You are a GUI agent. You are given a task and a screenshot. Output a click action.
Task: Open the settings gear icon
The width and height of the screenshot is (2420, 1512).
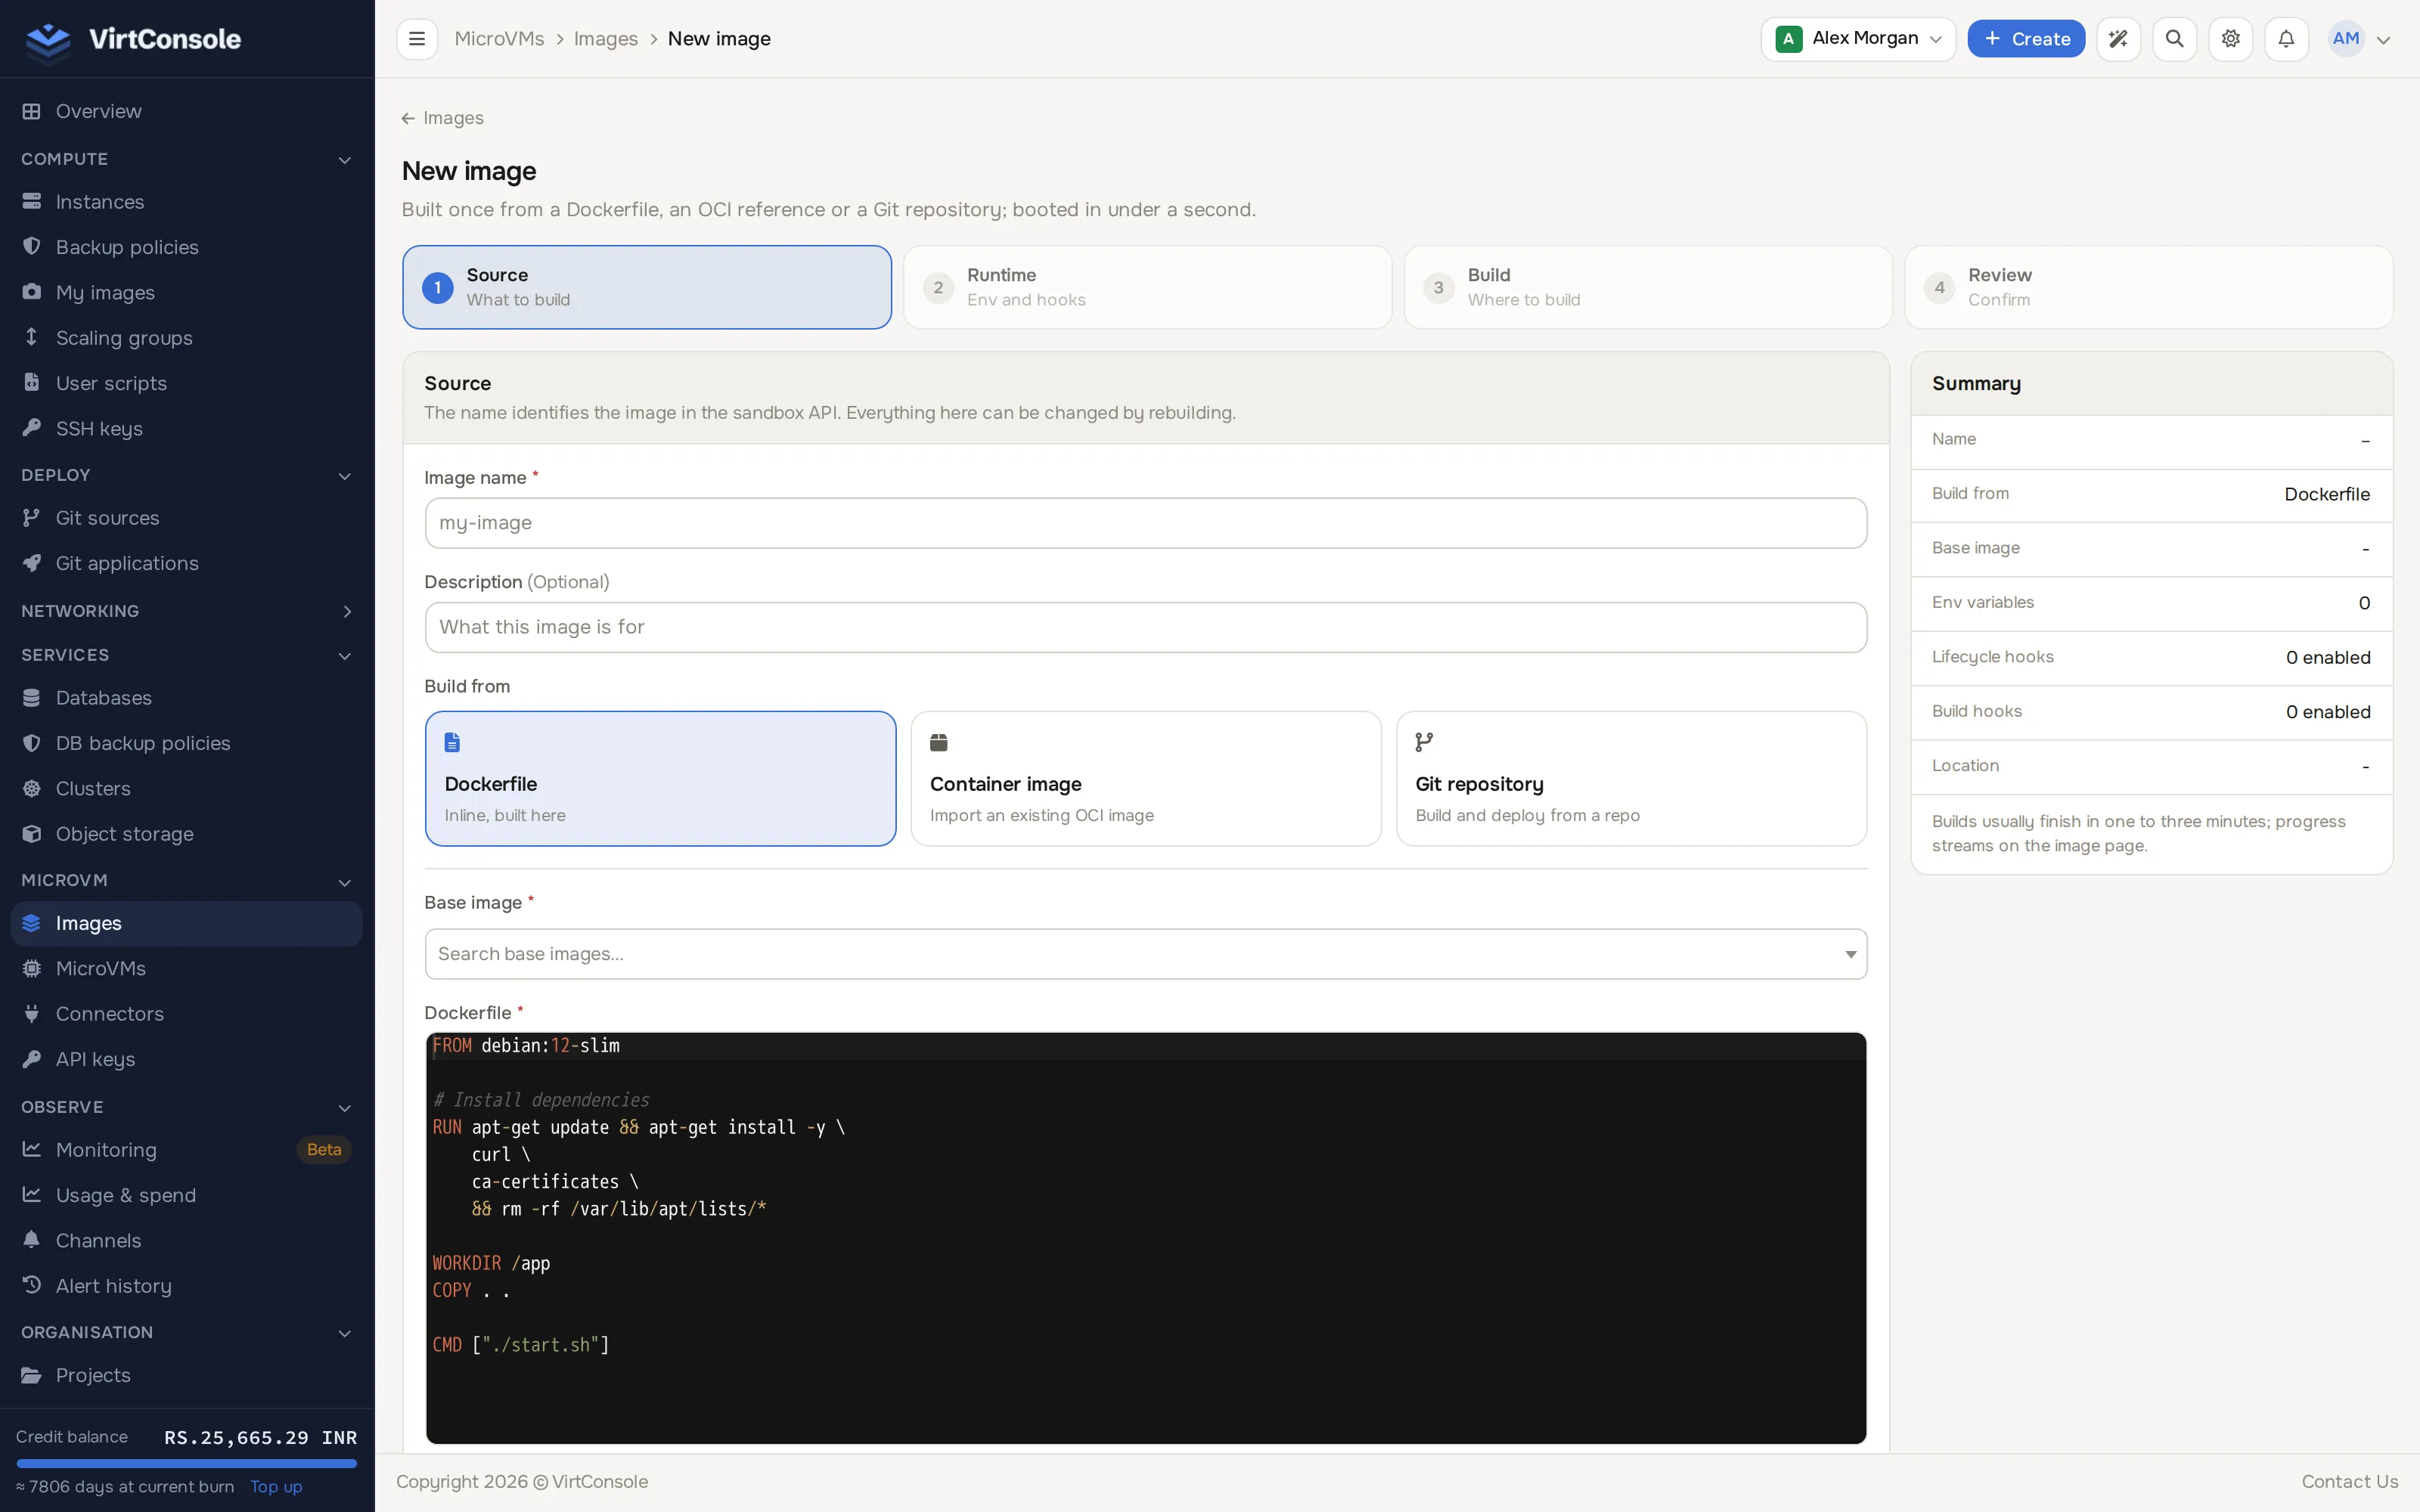[2230, 39]
